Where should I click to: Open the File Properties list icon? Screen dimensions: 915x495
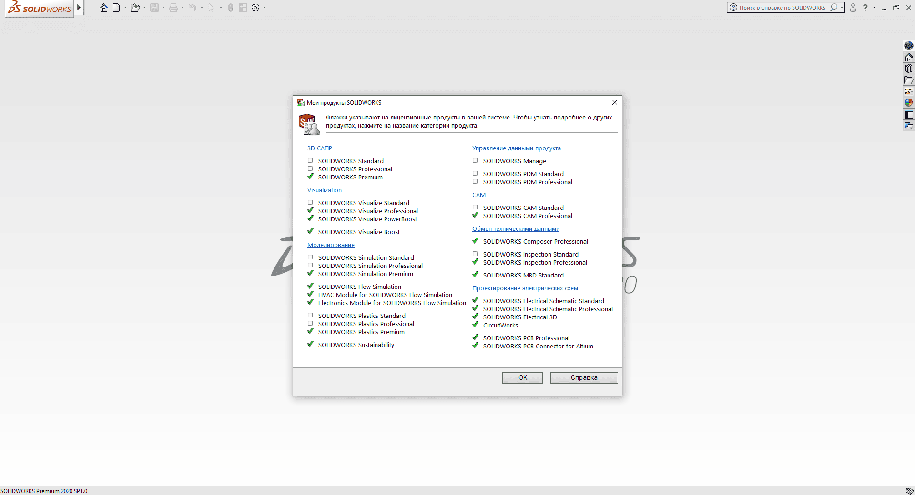tap(243, 8)
